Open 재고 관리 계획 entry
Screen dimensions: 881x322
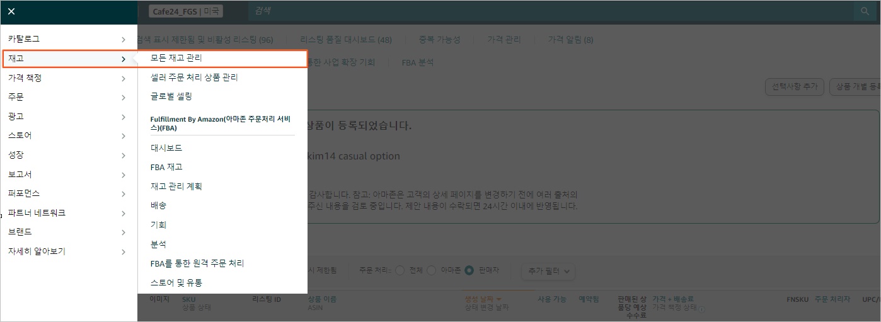(x=176, y=187)
